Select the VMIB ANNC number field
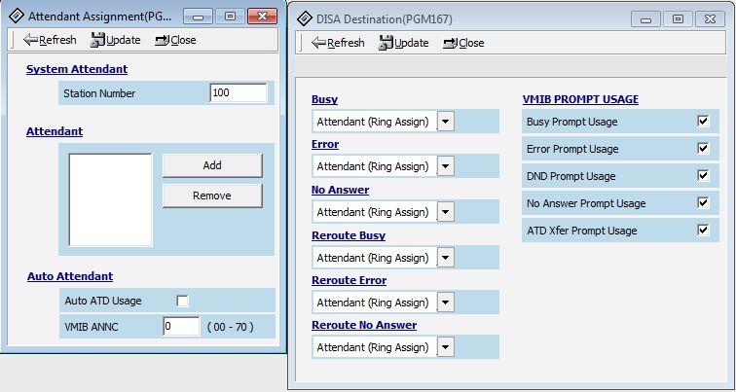This screenshot has width=736, height=392. (x=181, y=327)
